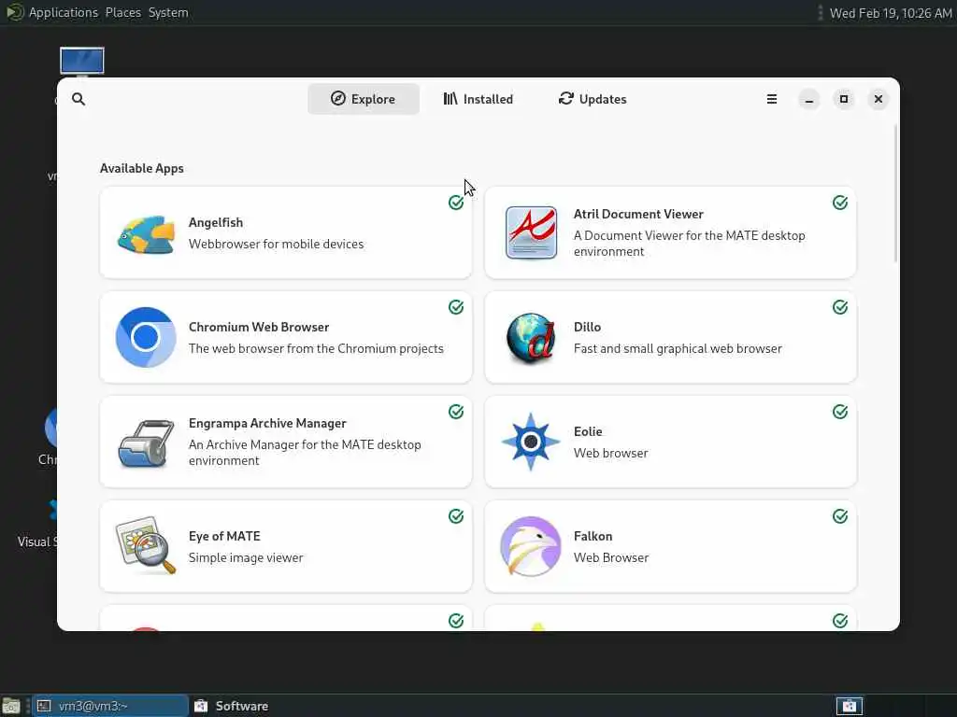Viewport: 957px width, 717px height.
Task: Select the 'Simple image viewer' description
Action: 246,558
